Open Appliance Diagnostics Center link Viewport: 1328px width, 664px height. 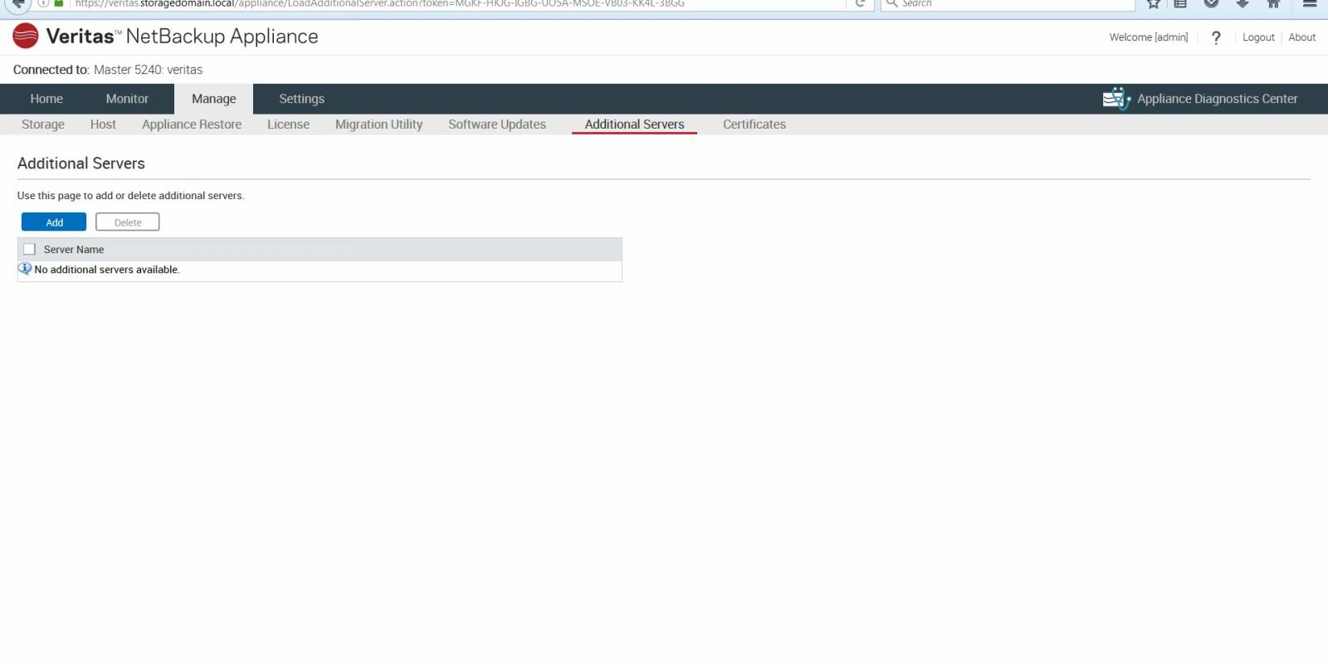[x=1217, y=99]
